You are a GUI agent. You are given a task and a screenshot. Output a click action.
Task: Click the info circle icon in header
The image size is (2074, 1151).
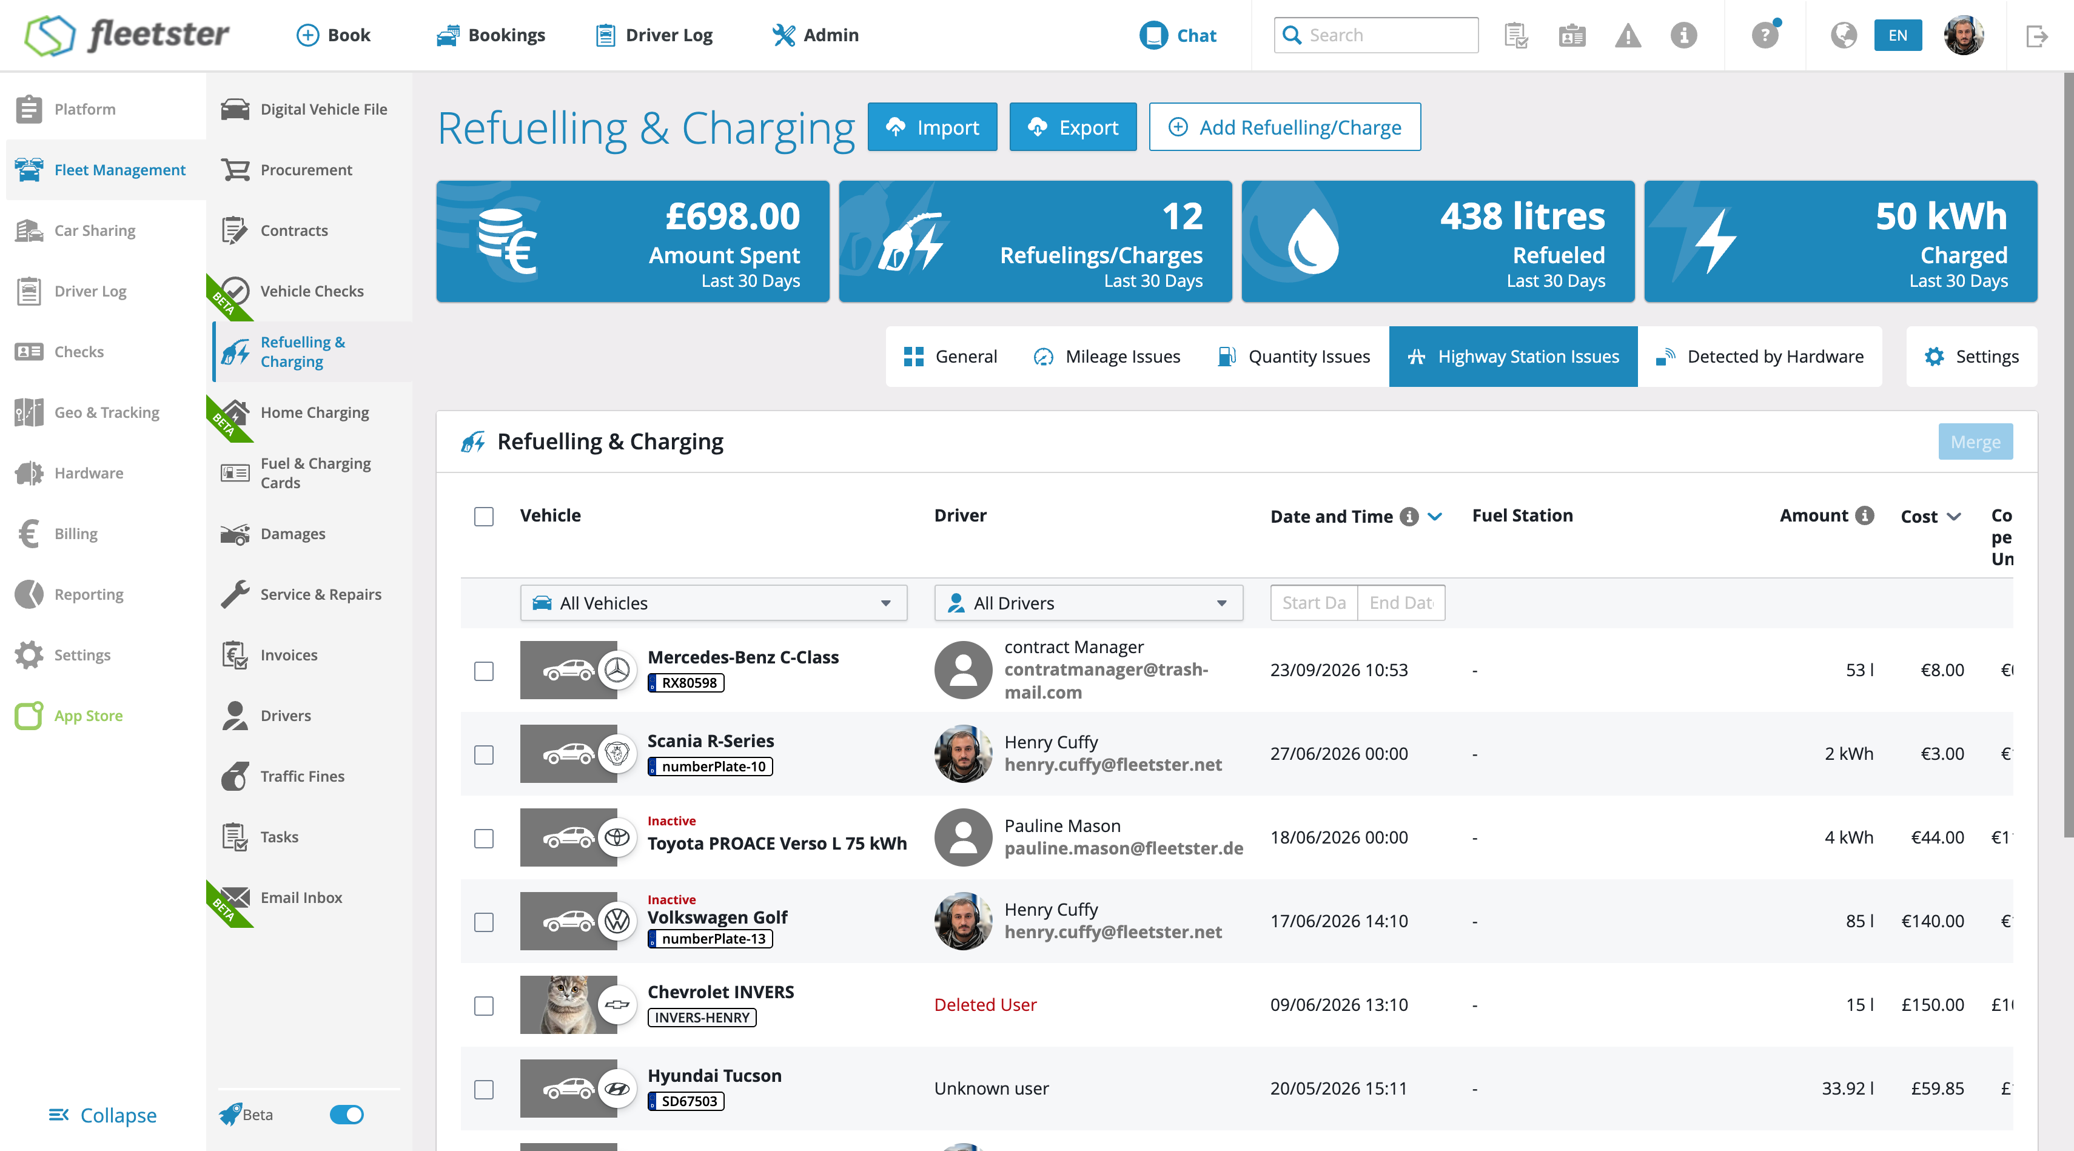[1683, 35]
